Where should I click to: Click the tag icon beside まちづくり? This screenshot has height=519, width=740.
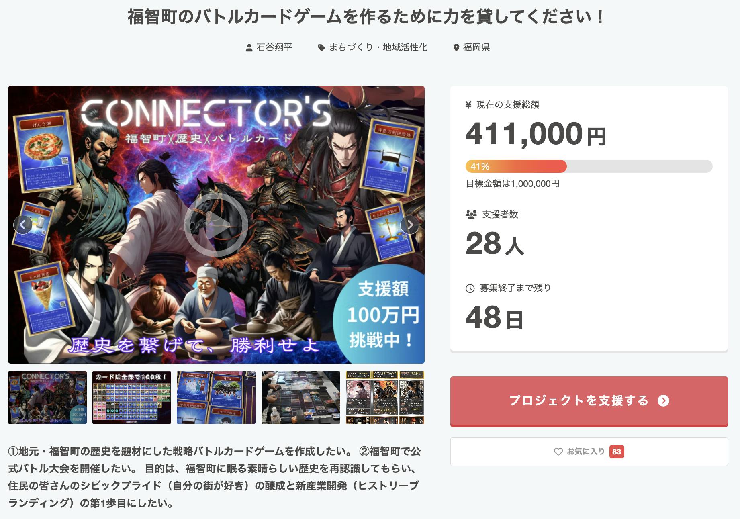321,48
